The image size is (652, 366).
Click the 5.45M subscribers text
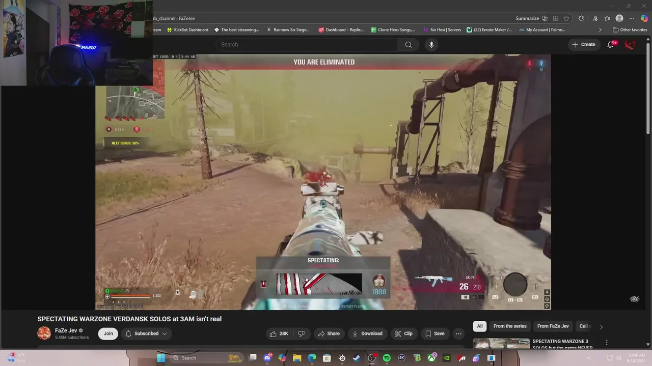pos(72,338)
